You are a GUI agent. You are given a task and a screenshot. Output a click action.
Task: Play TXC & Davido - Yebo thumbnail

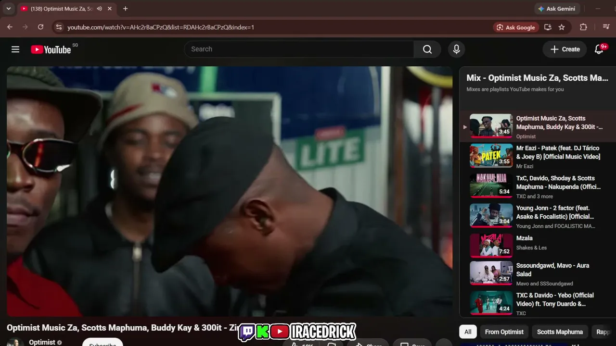(x=491, y=303)
